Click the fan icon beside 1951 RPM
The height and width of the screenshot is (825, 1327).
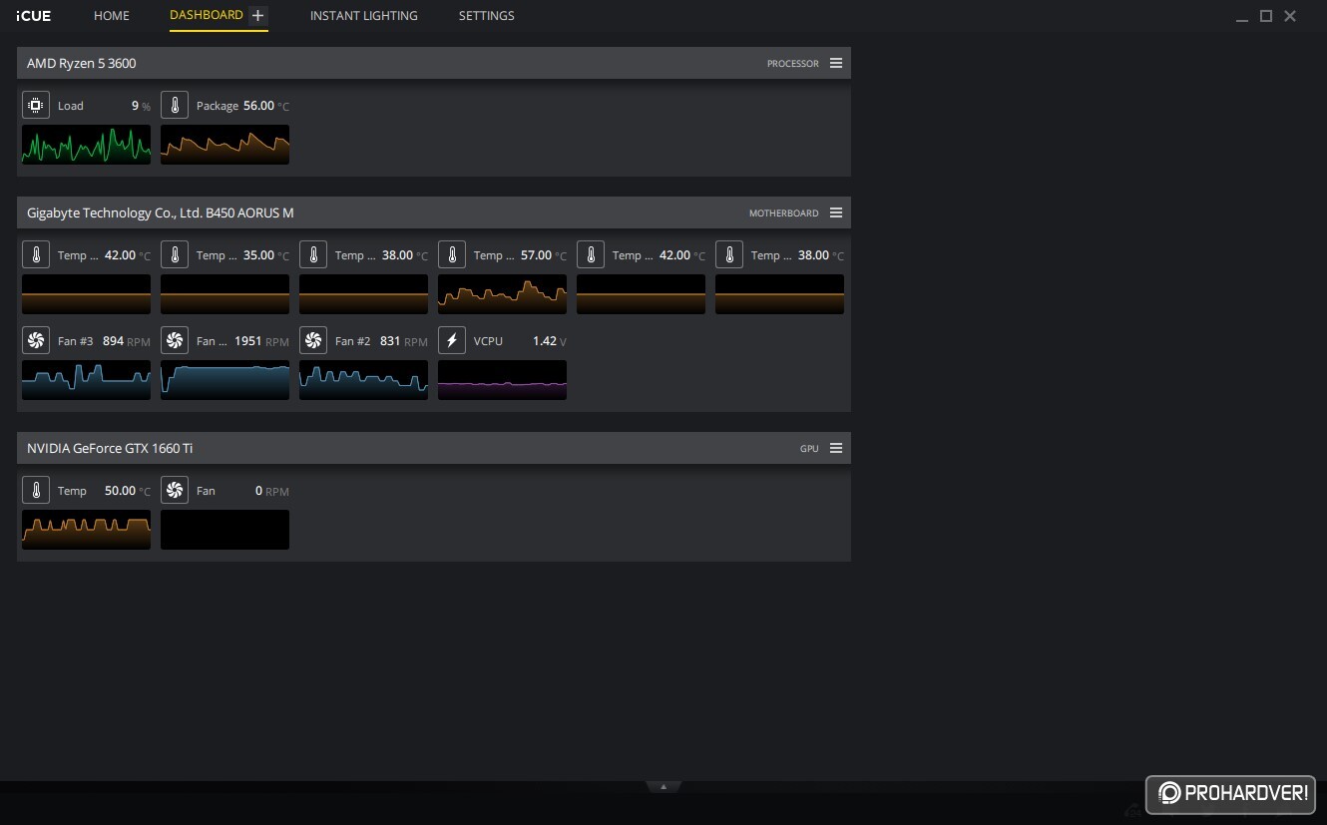pos(175,341)
